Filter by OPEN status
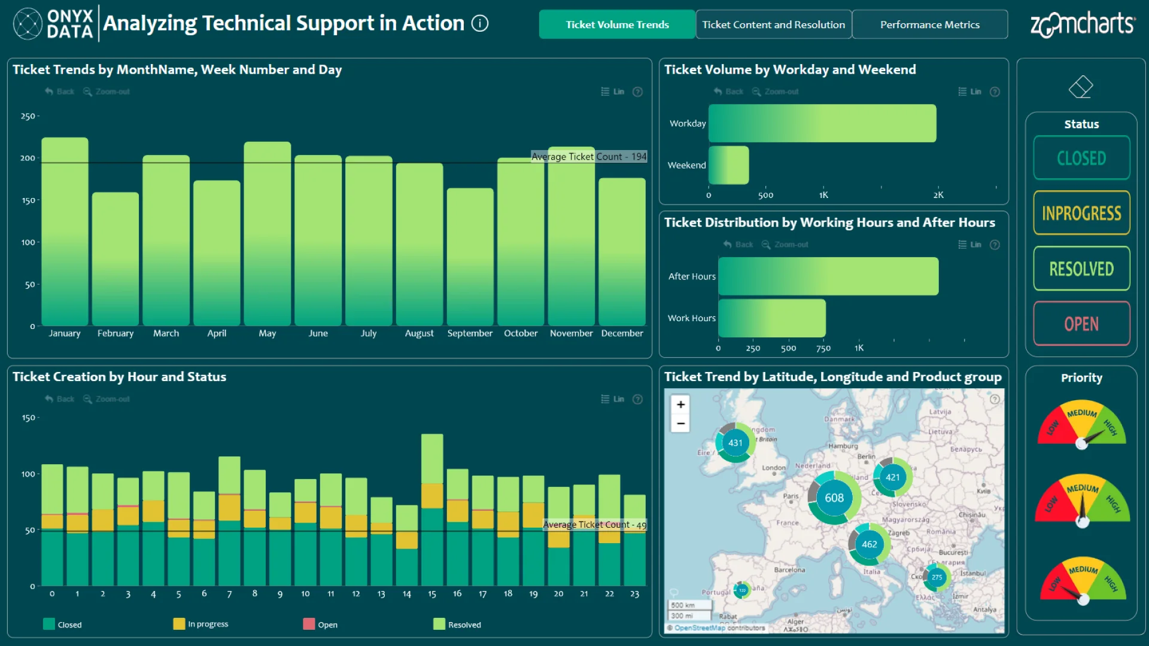 [x=1081, y=324]
